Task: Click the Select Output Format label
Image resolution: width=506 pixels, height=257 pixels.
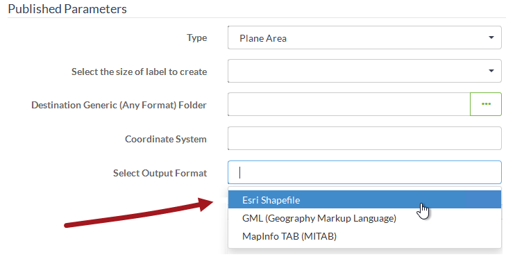Action: point(160,173)
